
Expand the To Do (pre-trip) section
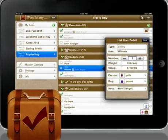coord(62,82)
